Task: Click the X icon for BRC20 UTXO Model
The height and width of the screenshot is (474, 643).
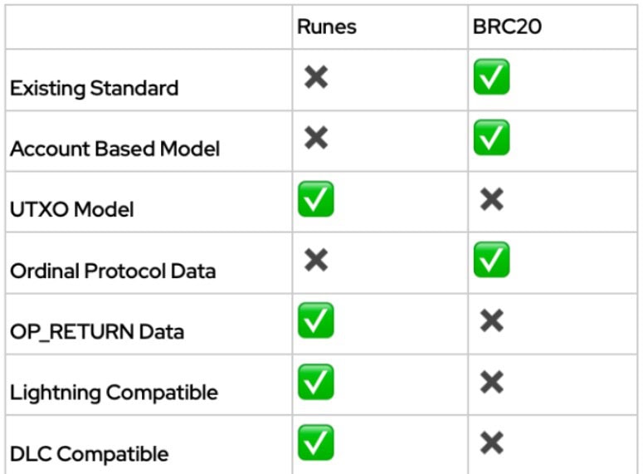Action: pos(491,199)
